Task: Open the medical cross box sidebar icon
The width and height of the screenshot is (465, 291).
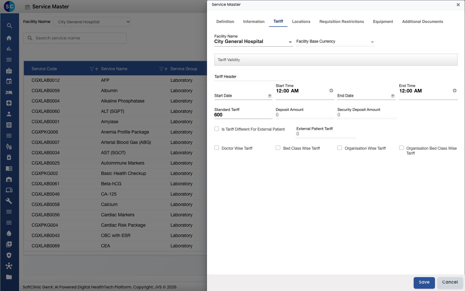Action: pos(9,103)
